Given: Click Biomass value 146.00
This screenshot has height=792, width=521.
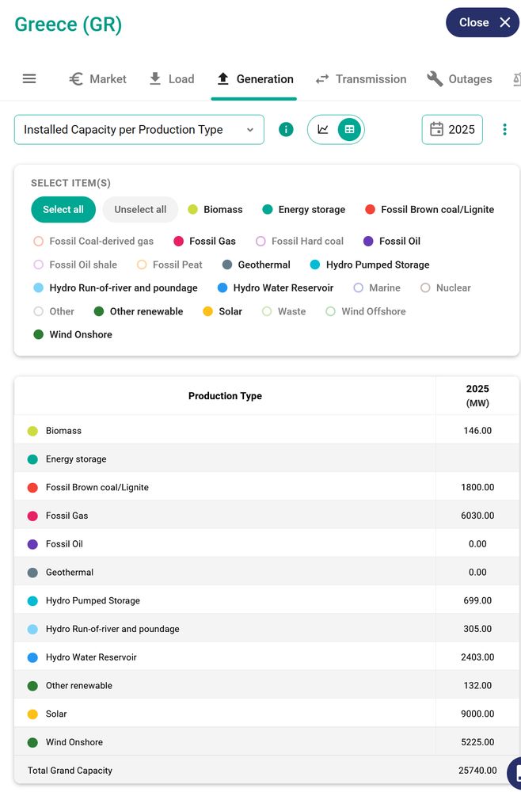Looking at the screenshot, I should click(x=477, y=431).
